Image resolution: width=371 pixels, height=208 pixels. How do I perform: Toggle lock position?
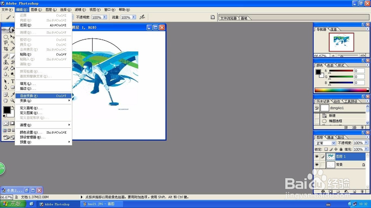[x=336, y=149]
